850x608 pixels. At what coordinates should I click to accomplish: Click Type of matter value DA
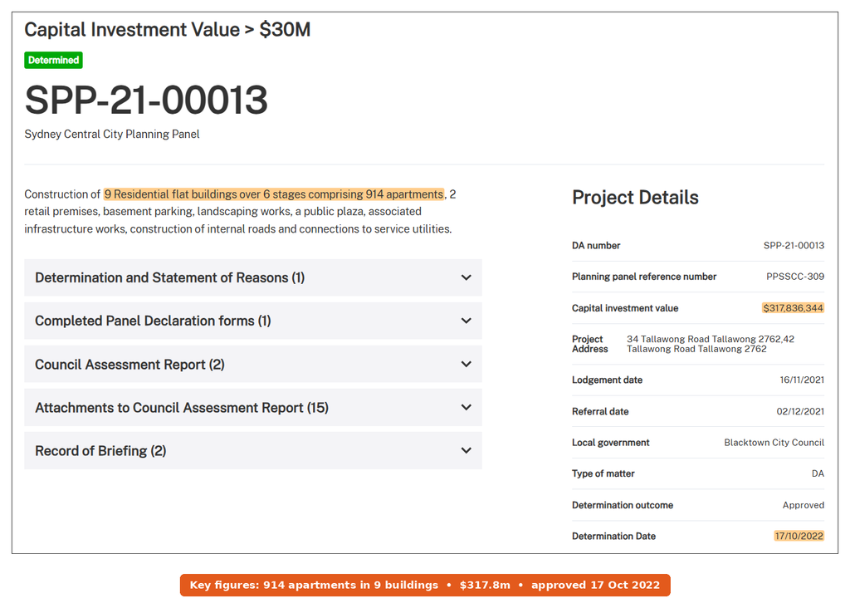tap(818, 474)
